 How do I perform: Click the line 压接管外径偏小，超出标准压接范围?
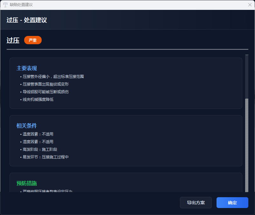click(53, 77)
